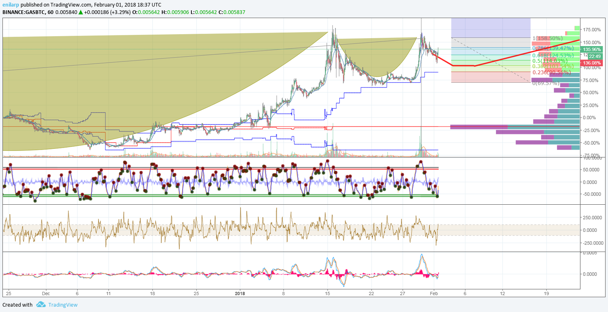This screenshot has height=312, width=608.
Task: Click the 100.00% price axis label
Action: click(x=592, y=67)
